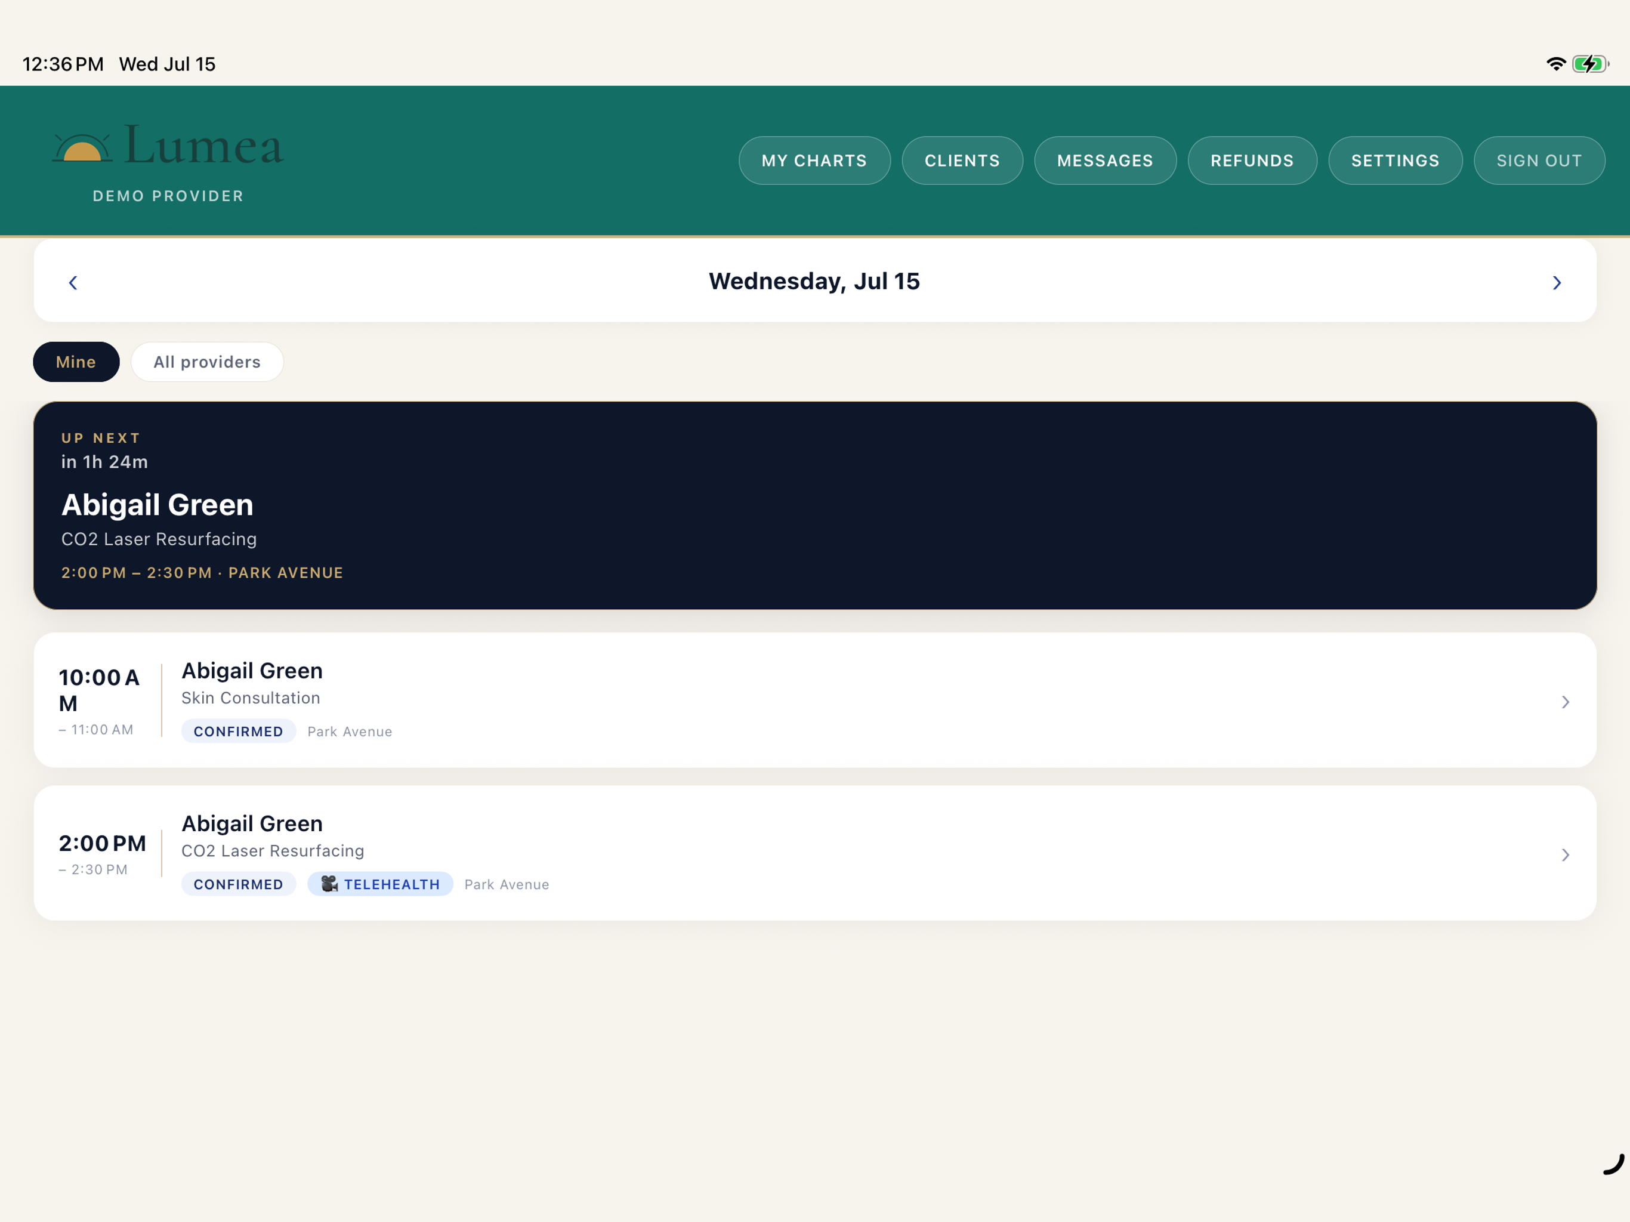The image size is (1630, 1222).
Task: Click Abigail Green in Skin Consultation row
Action: [x=252, y=671]
